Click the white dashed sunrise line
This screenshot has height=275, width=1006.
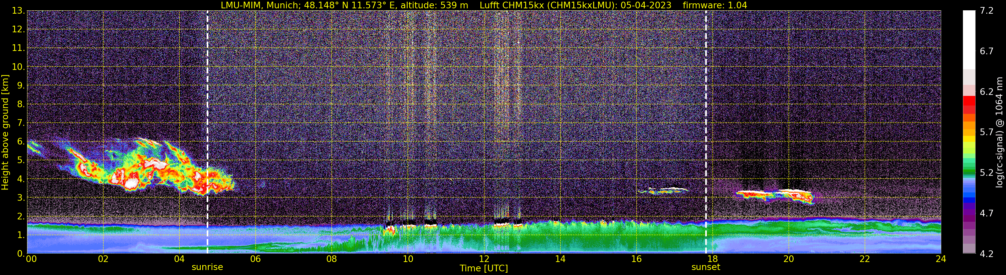(x=207, y=132)
